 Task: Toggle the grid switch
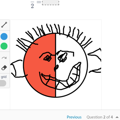tap(3, 83)
